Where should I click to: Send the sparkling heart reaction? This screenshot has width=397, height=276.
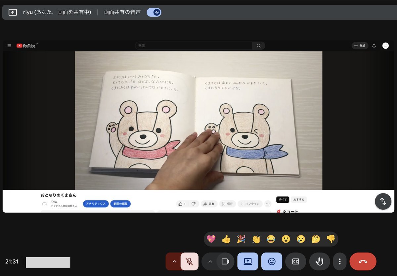tap(211, 239)
